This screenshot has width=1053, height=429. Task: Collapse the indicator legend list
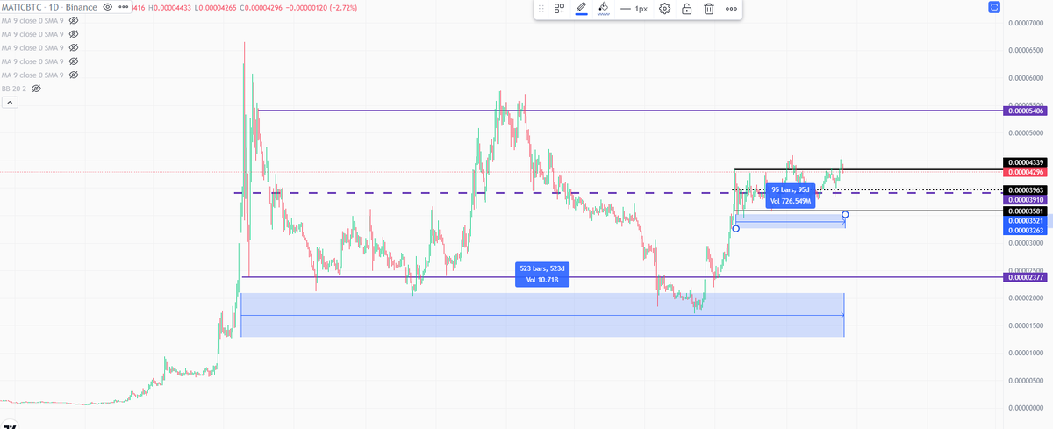pos(10,104)
